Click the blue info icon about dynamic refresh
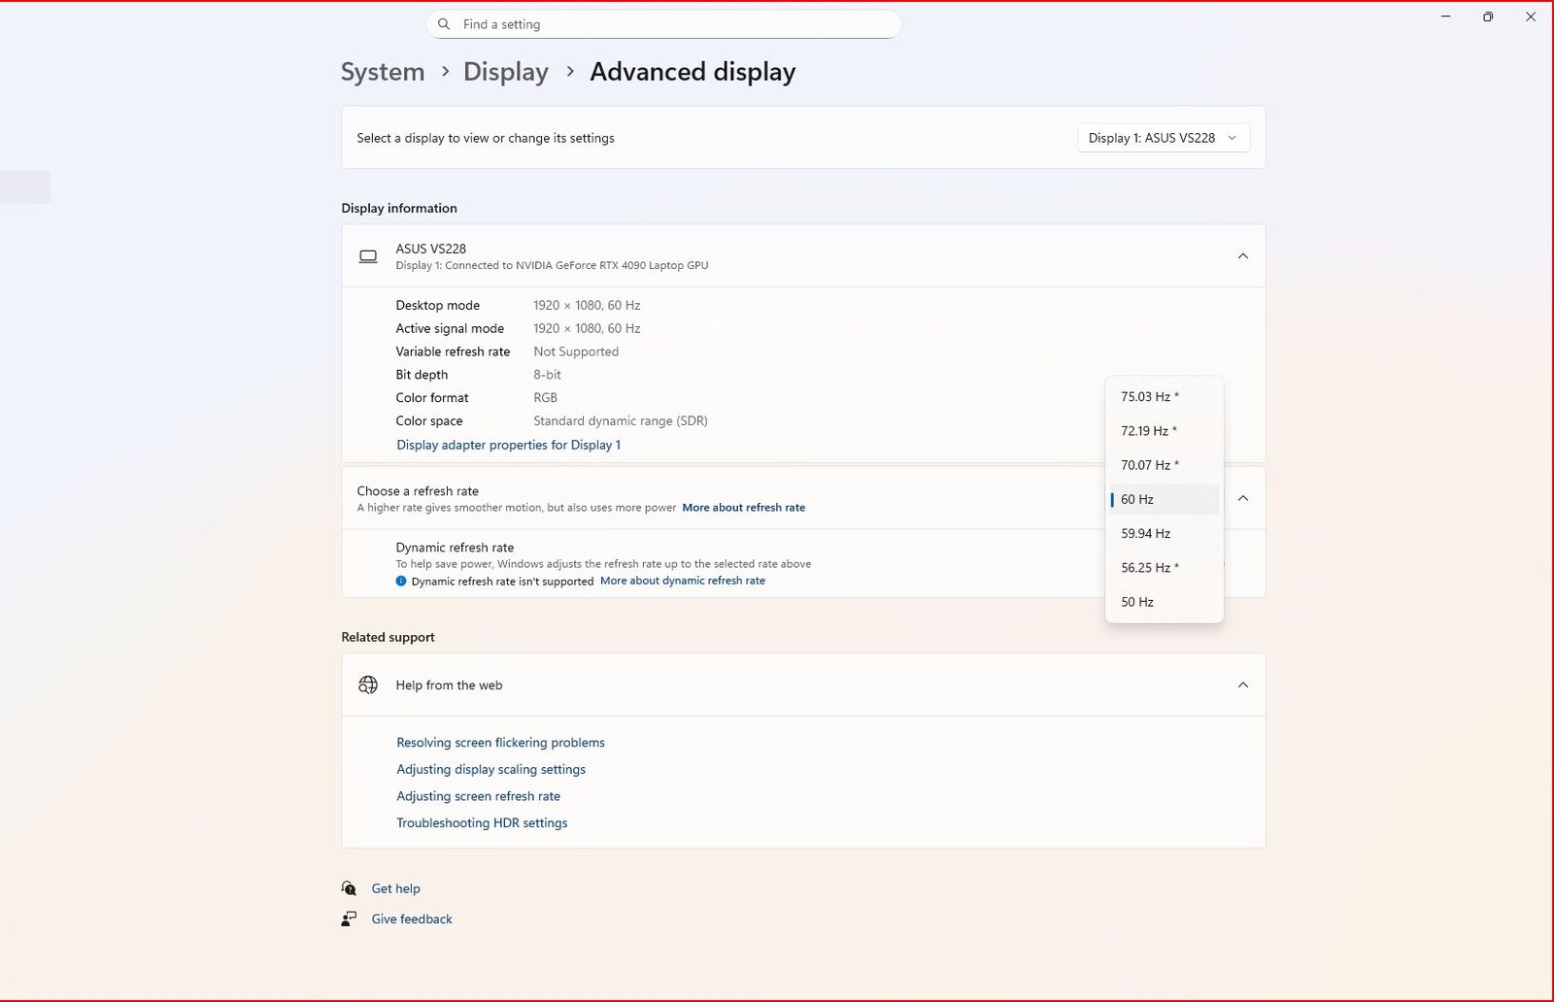 (401, 582)
